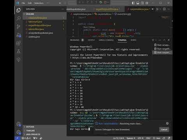187x140 pixels.
Task: Toggle the bottom panel layout icon
Action: point(138,3)
